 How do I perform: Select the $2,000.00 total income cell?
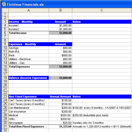[x=60, y=33]
